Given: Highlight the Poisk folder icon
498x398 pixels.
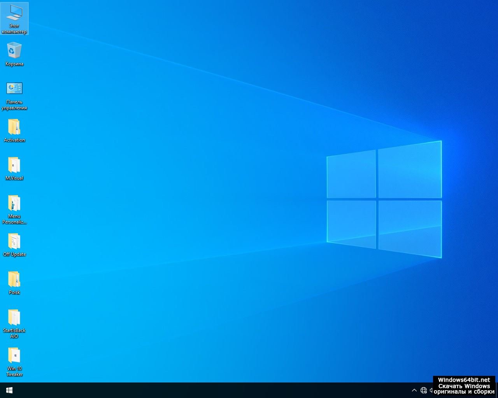Looking at the screenshot, I should (x=14, y=279).
